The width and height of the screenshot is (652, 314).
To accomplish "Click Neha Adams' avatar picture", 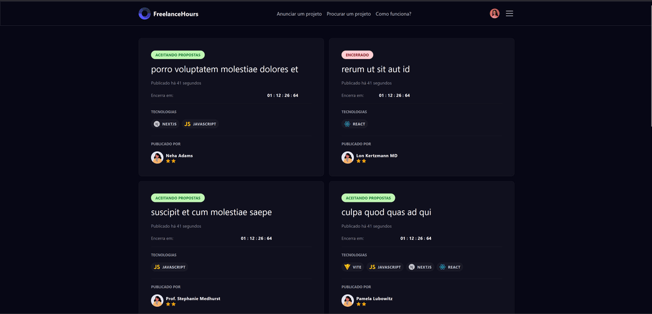I will tap(157, 157).
